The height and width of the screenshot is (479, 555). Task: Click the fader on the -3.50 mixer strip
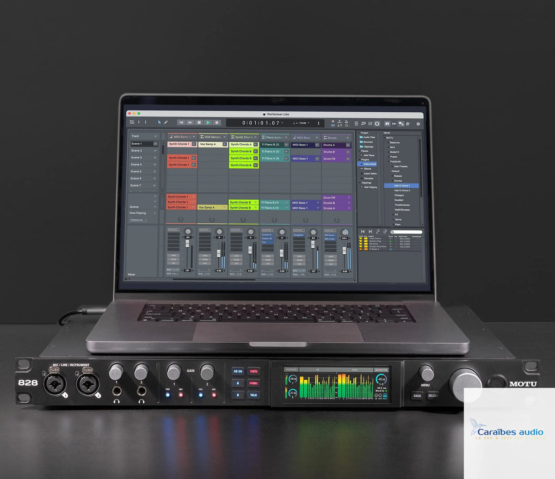281,253
